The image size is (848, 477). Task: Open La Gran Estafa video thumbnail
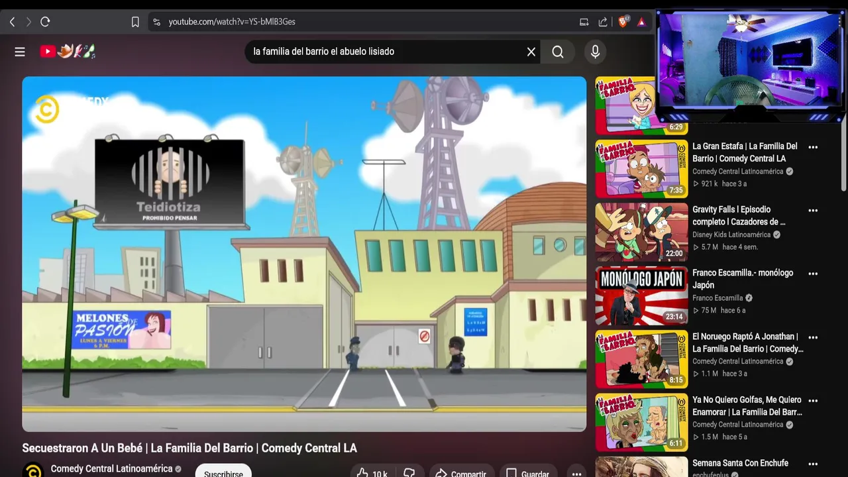coord(641,169)
